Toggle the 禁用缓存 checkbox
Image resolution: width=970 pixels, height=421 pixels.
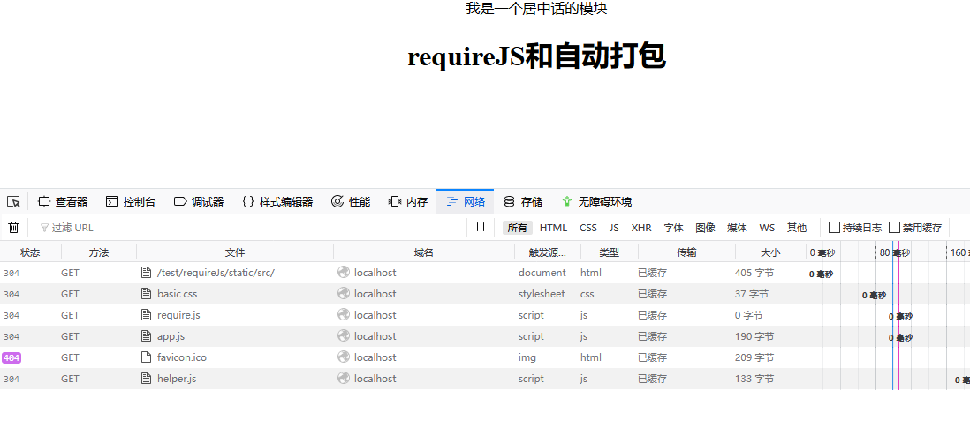coord(895,228)
